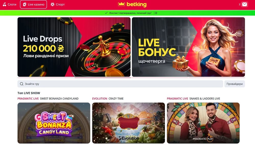Click the cherry Slots icon
255x148 pixels.
coord(5,4)
